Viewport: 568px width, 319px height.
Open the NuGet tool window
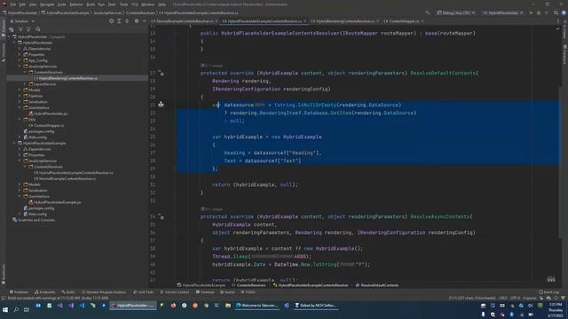coord(227,292)
